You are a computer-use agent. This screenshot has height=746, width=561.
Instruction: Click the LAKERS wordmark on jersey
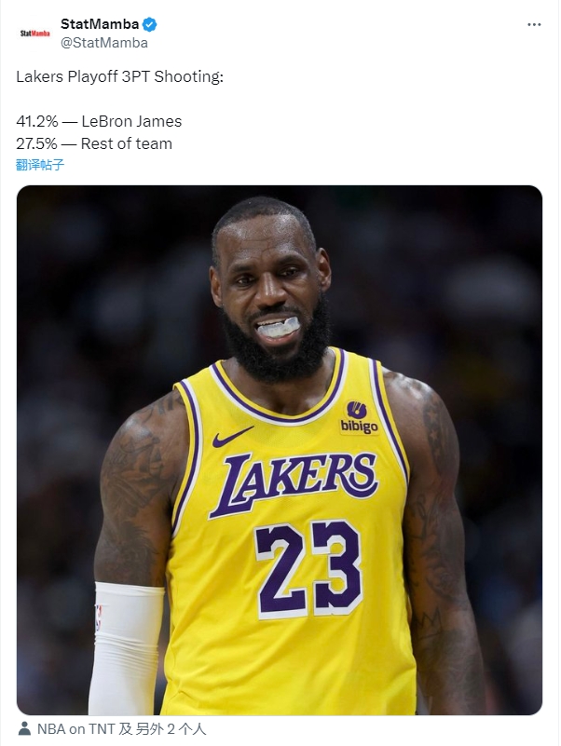(294, 482)
